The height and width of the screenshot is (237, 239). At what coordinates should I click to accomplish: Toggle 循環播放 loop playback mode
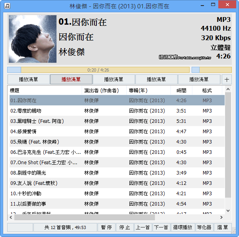(183, 227)
